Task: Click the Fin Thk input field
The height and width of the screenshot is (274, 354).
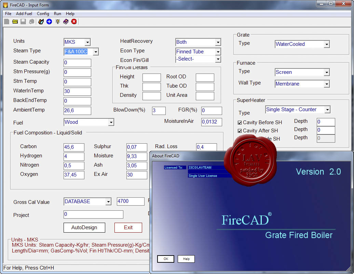Action: tap(152, 87)
